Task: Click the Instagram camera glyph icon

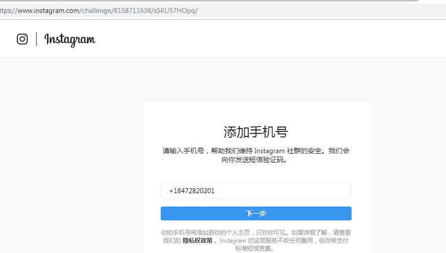Action: (x=22, y=39)
